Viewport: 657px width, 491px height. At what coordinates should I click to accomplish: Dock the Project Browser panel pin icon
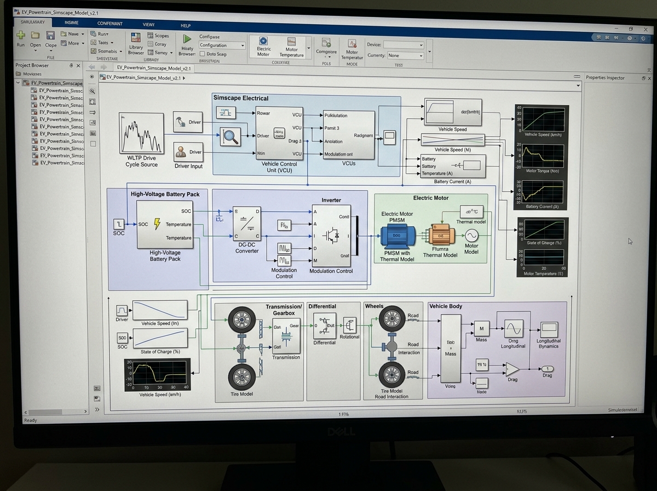71,65
